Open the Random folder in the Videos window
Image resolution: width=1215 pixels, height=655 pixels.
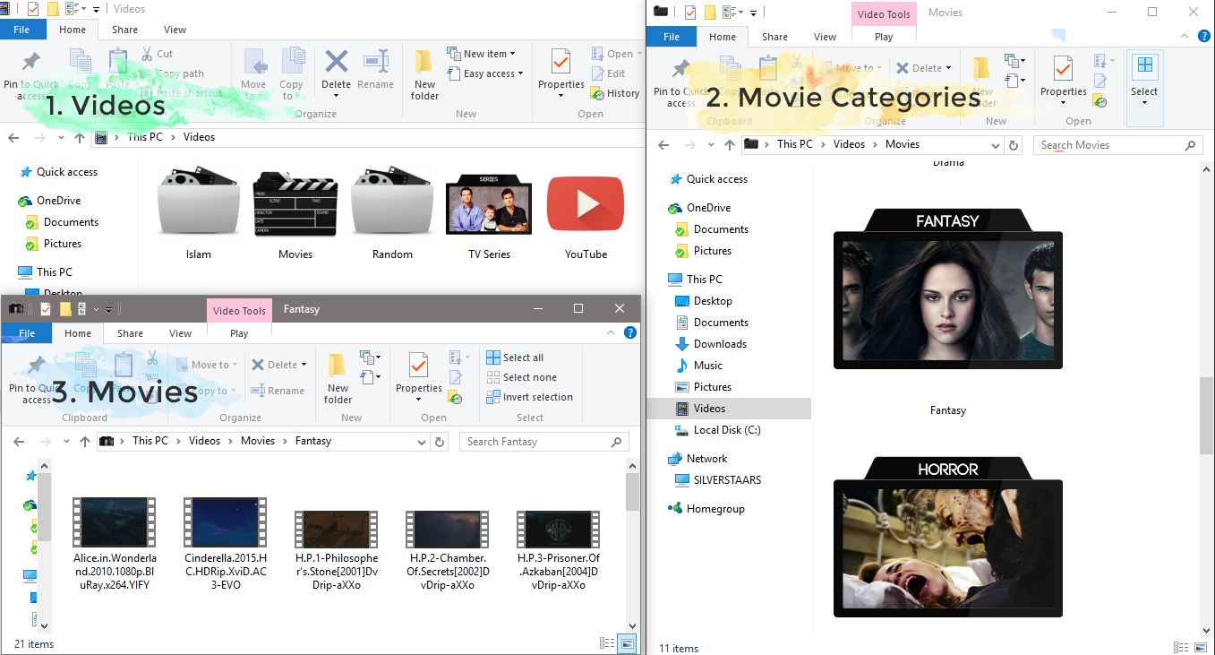tap(392, 214)
